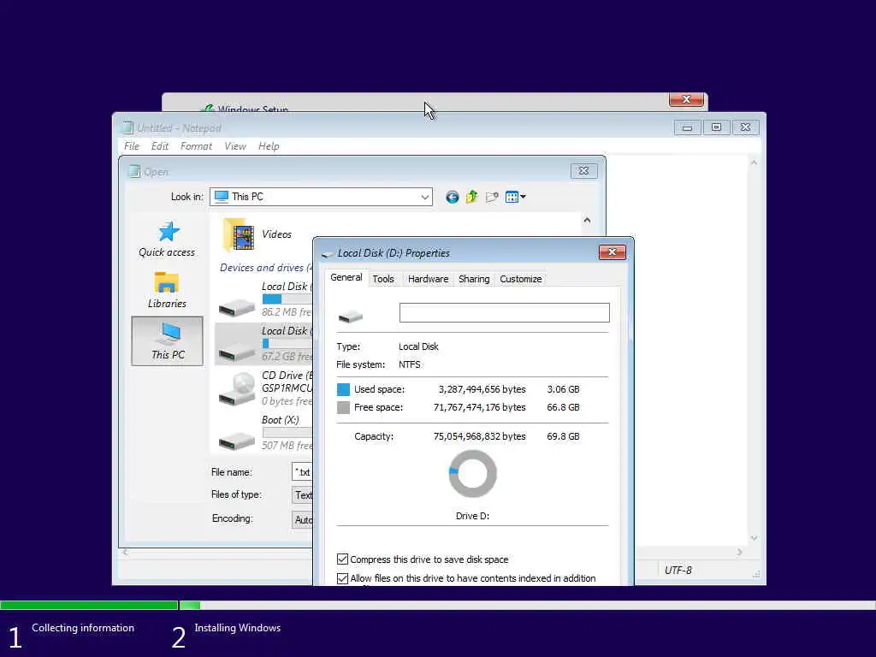Click the 75,054,968,832 bytes capacity value
Viewport: 876px width, 657px height.
tap(479, 436)
